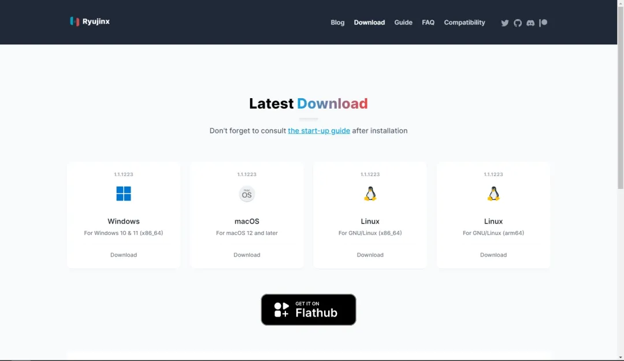Open the FAQ nav item
The width and height of the screenshot is (624, 361).
pyautogui.click(x=428, y=23)
